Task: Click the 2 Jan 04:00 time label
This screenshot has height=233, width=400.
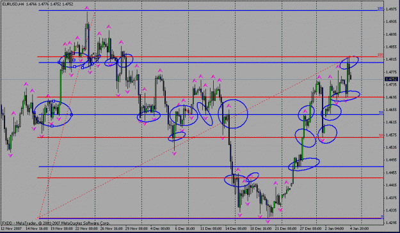Action: [335, 229]
